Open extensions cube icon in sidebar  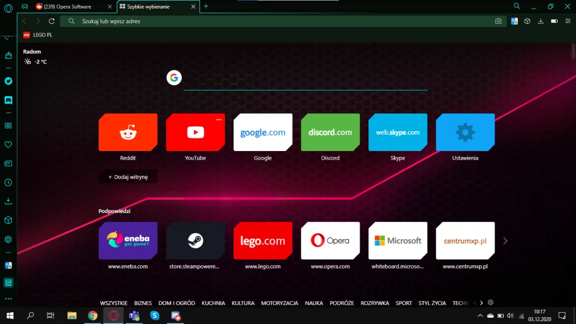[8, 220]
